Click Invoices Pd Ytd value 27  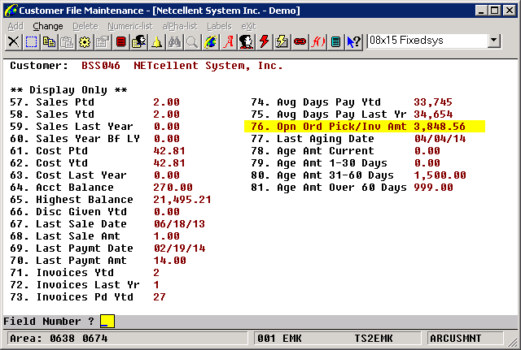(x=160, y=297)
